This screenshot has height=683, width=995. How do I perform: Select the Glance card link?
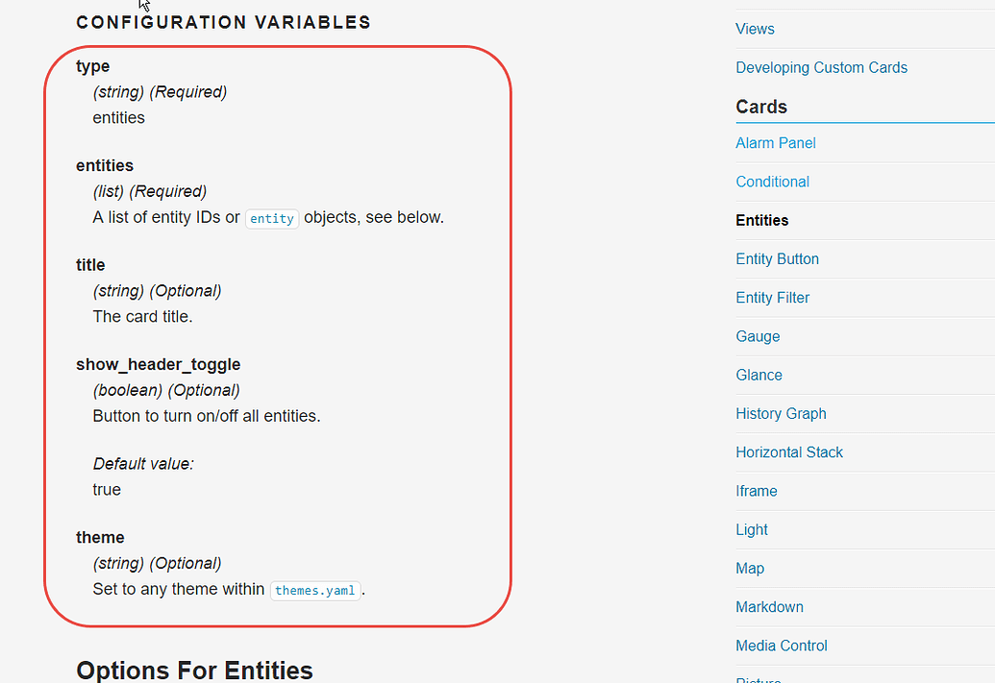759,375
